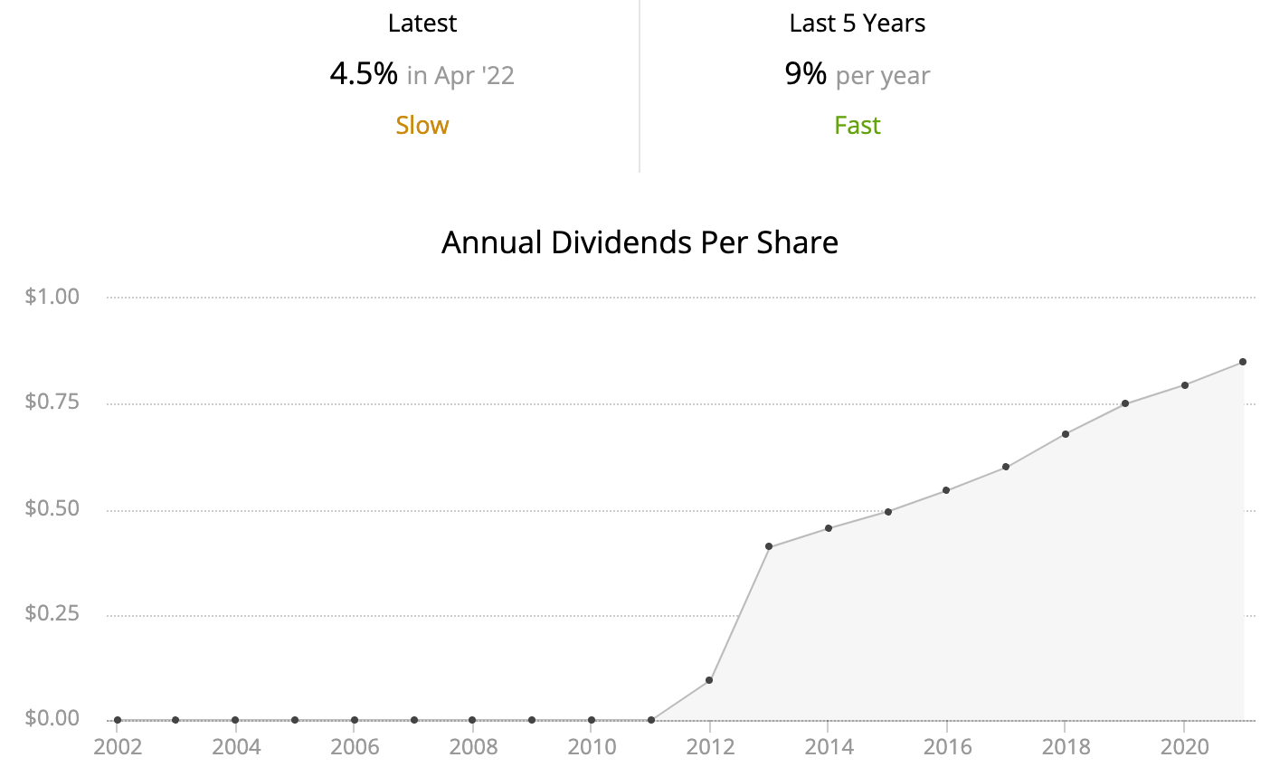This screenshot has height=767, width=1270.
Task: Click the 'Annual Dividends Per Share' chart title
Action: pos(640,242)
